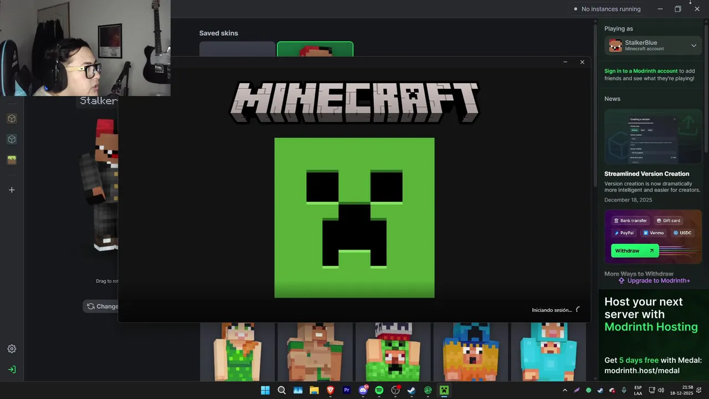The image size is (709, 399).
Task: Open the teal cube instance in sidebar
Action: [x=12, y=139]
